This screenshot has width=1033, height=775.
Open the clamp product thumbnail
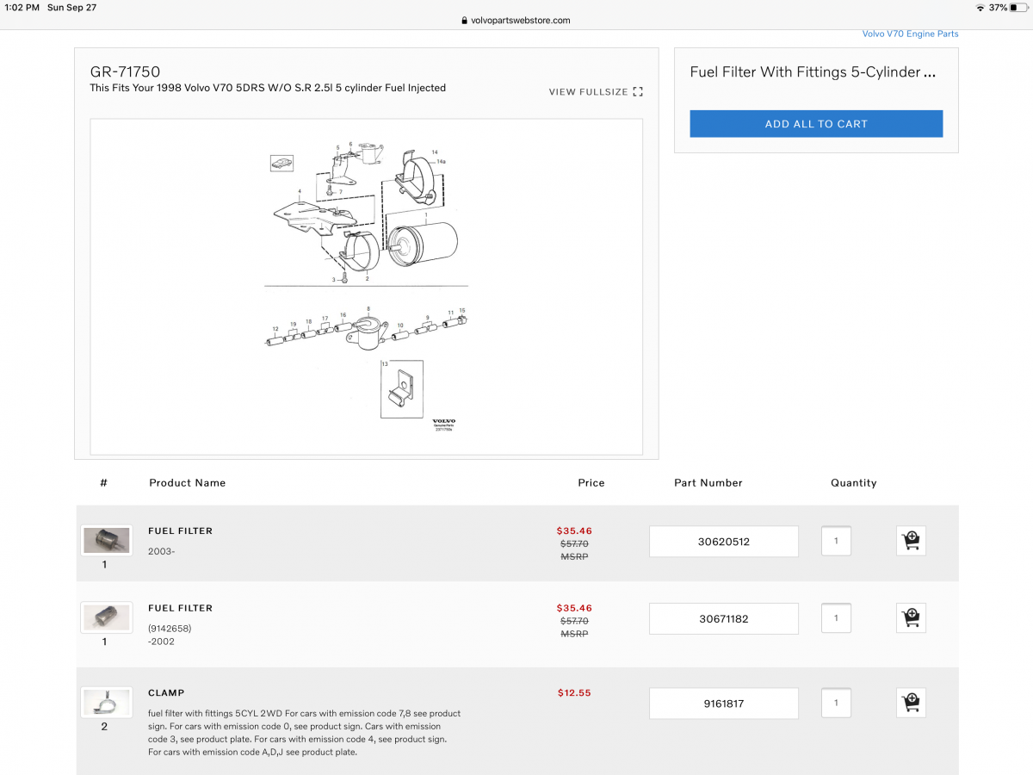[106, 703]
